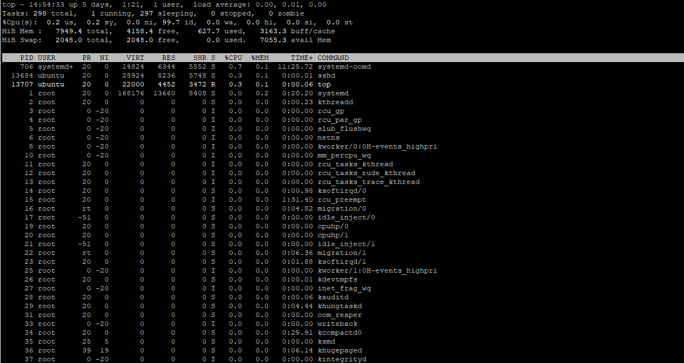Image resolution: width=684 pixels, height=363 pixels.
Task: Select the sshd command entry
Action: (x=326, y=75)
